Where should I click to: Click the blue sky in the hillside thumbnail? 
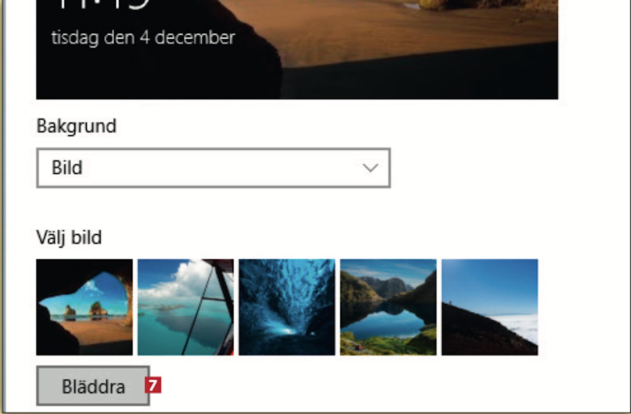490,282
